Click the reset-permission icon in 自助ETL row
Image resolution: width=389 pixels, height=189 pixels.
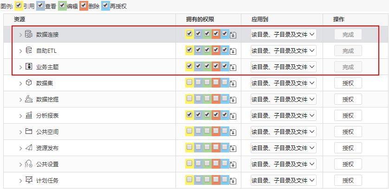click(233, 51)
